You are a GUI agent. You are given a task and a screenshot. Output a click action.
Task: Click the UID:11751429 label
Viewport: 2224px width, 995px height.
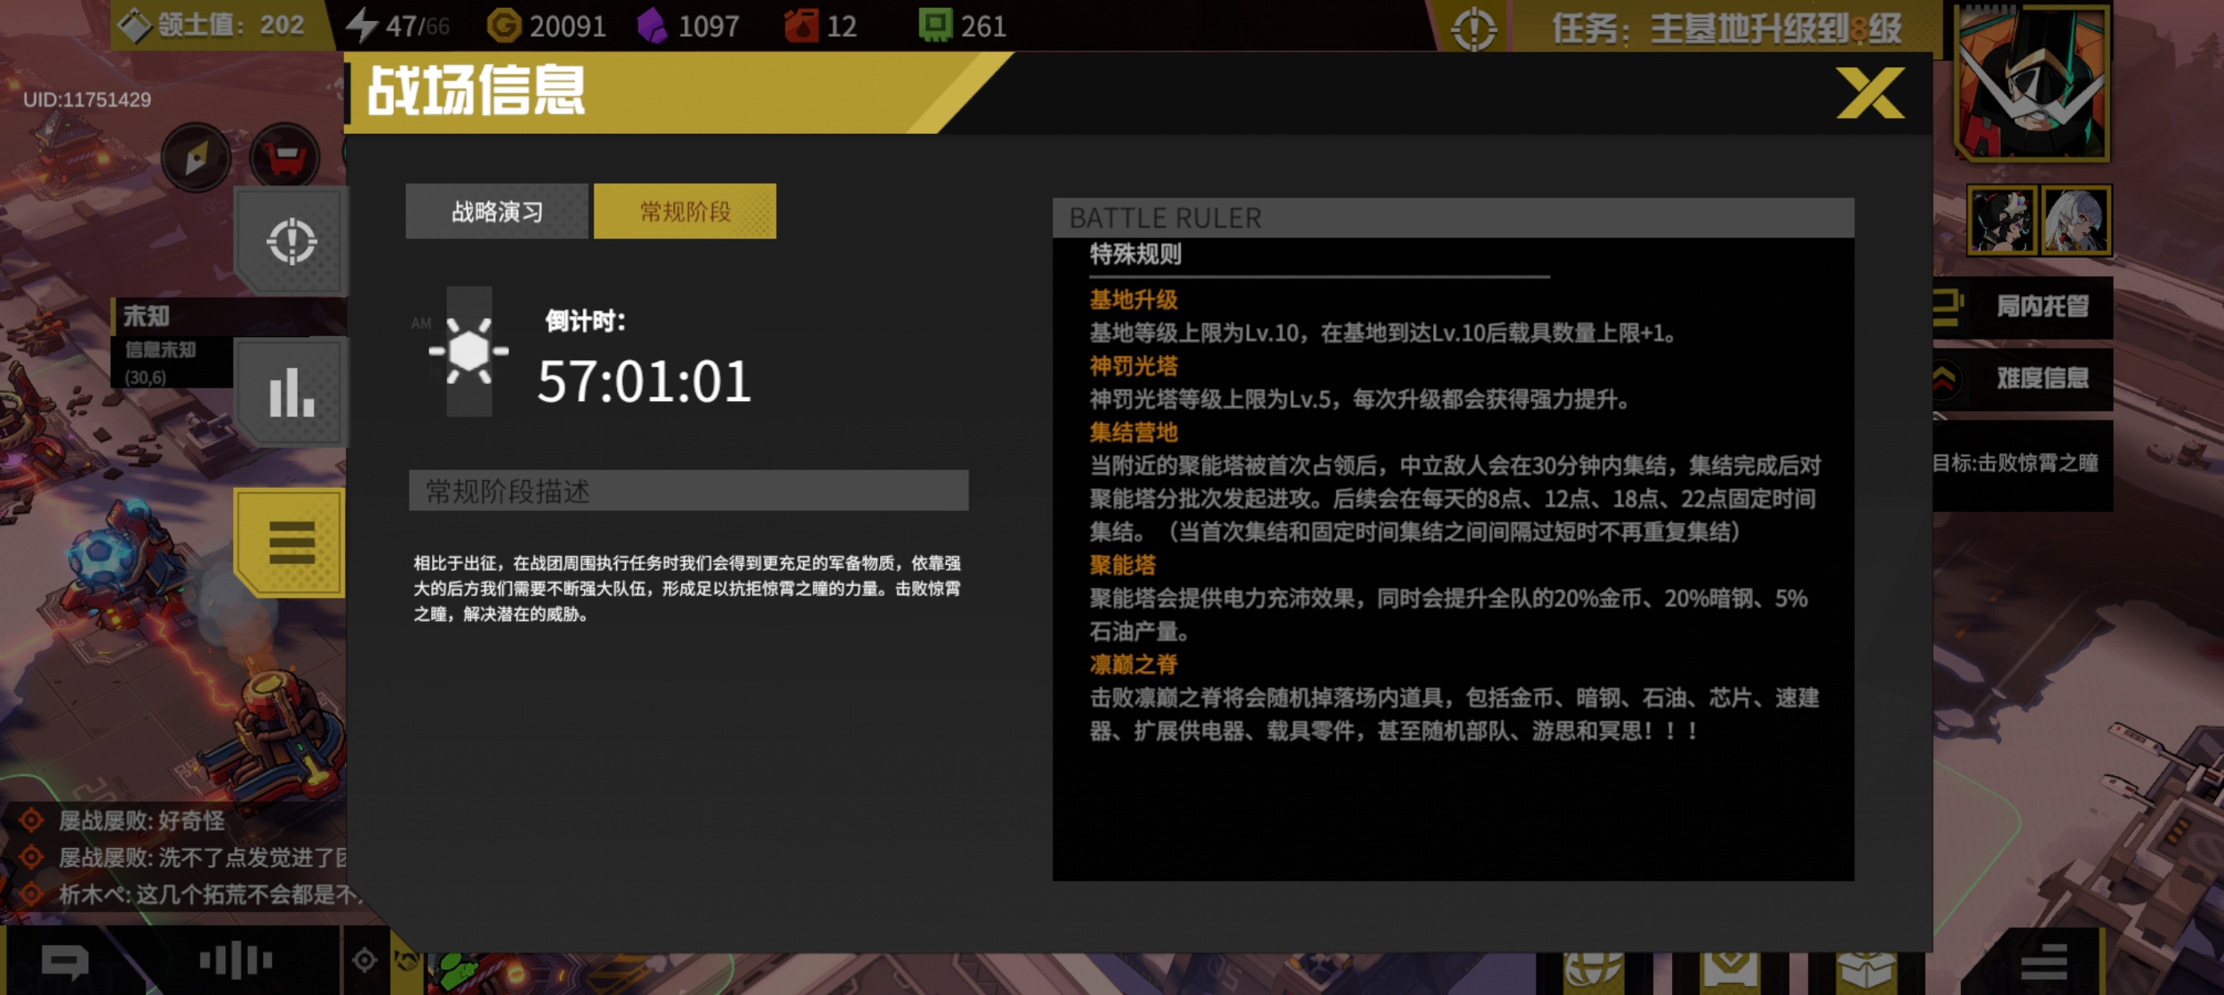point(87,99)
